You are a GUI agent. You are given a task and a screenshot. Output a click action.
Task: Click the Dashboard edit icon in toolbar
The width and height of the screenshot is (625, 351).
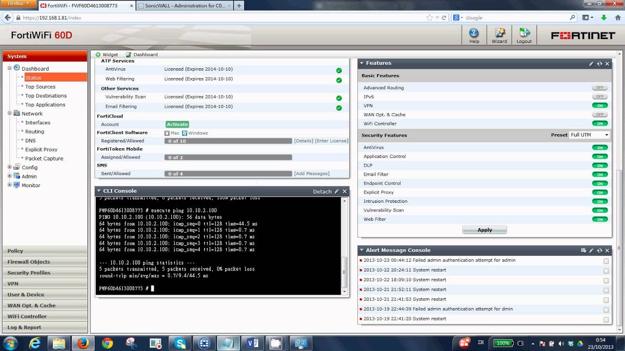coord(128,55)
